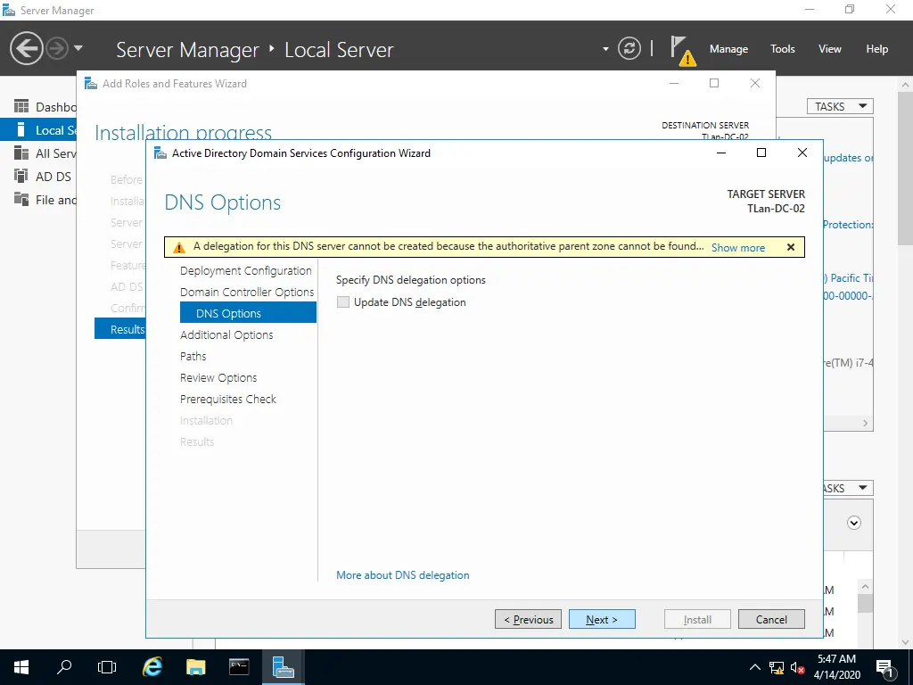
Task: Open the View menu
Action: coord(829,49)
